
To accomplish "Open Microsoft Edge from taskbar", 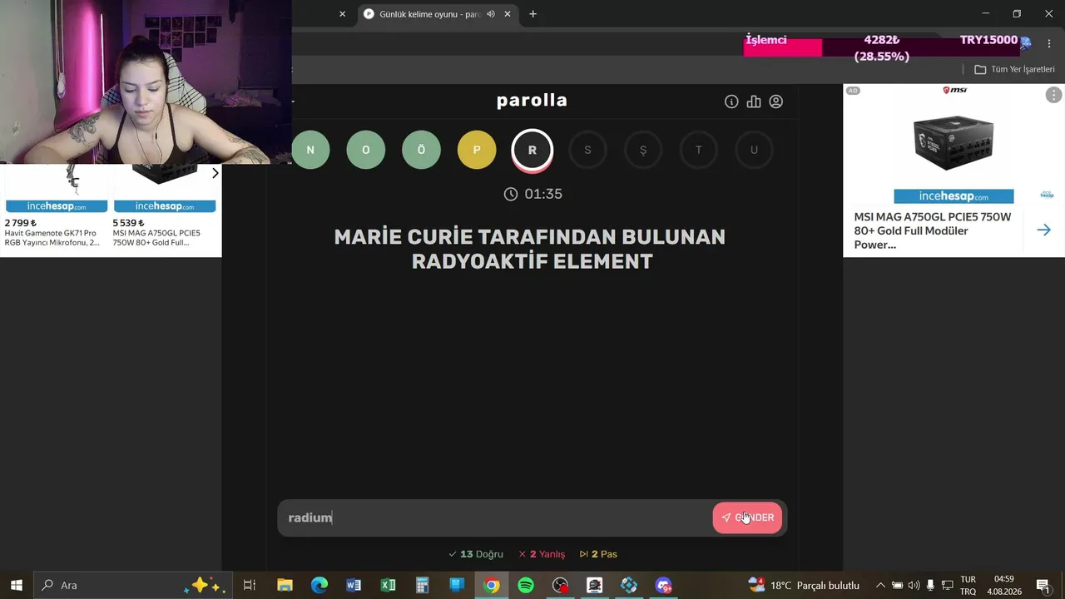I will [319, 585].
